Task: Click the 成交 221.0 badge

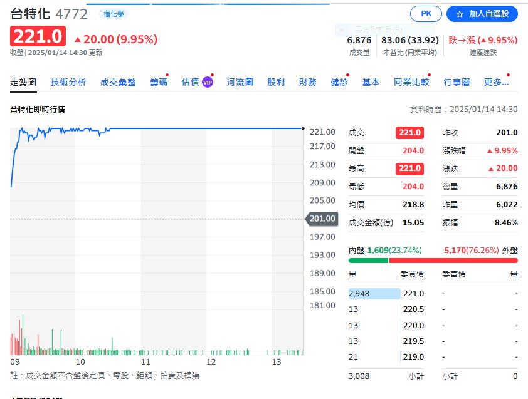Action: (x=409, y=133)
